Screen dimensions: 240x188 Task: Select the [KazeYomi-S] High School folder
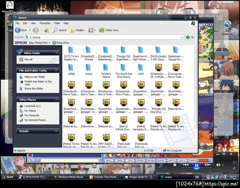141,54
